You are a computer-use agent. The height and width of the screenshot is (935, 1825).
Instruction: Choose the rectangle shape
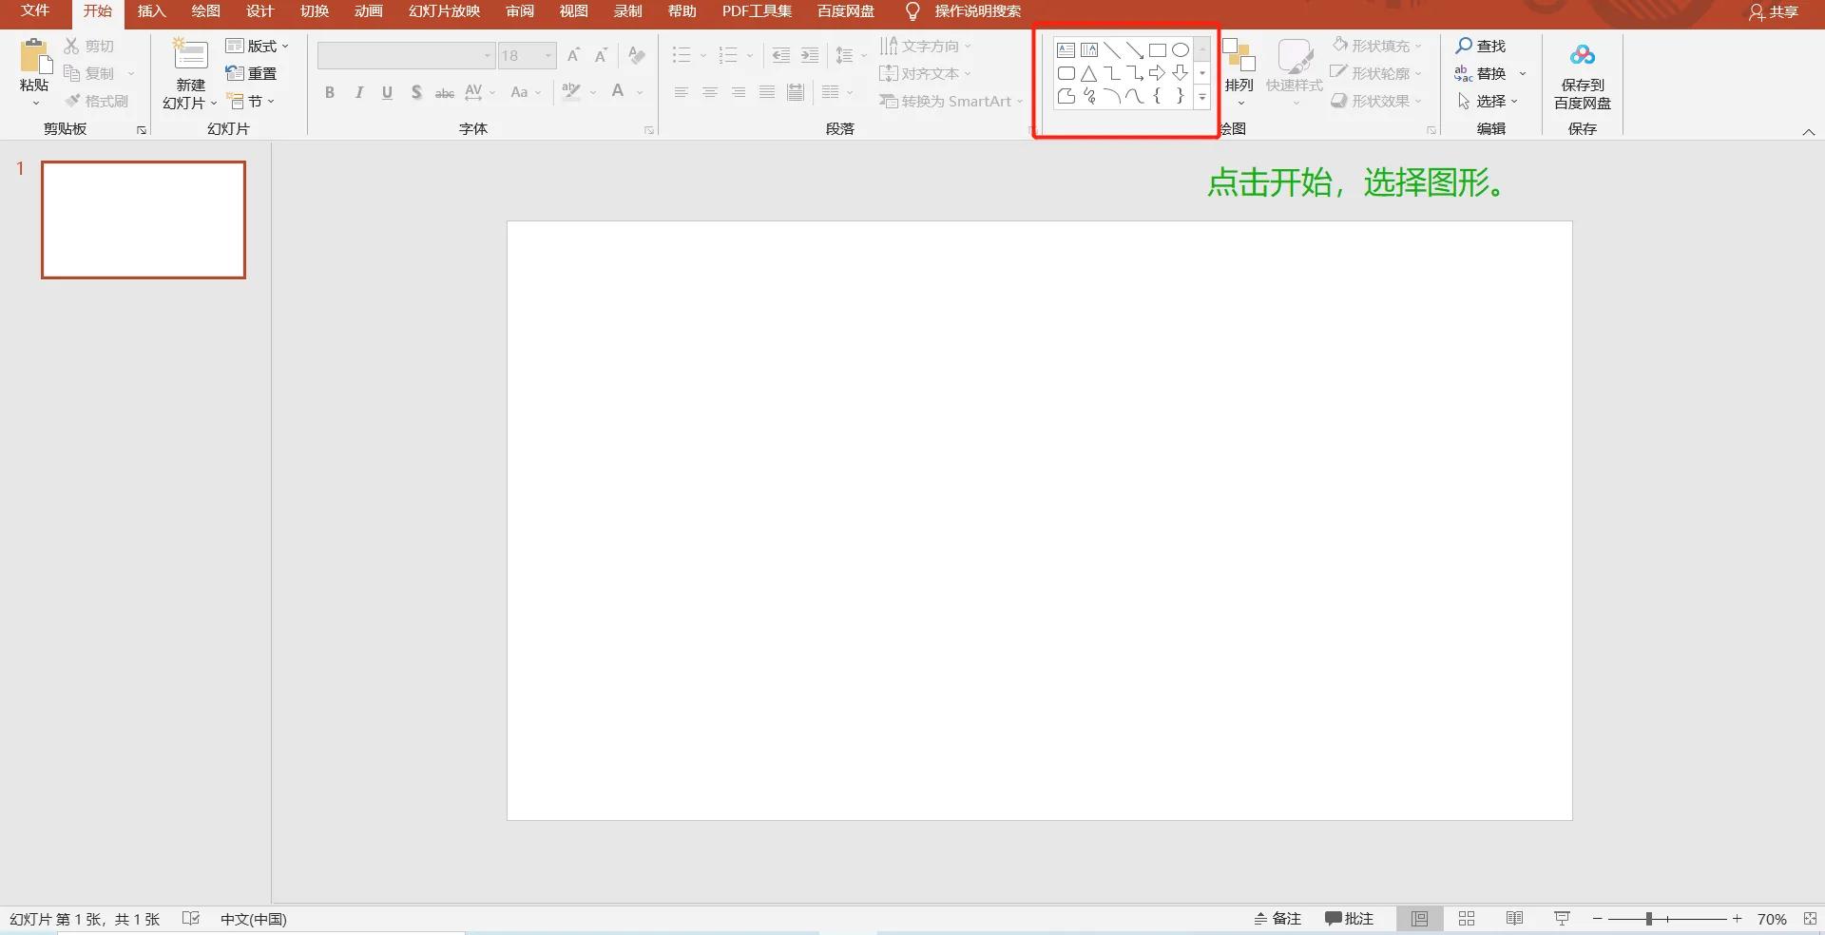point(1157,50)
